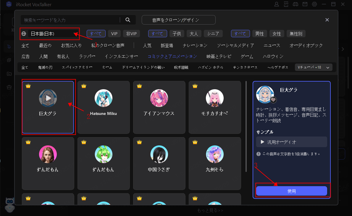Filter voices by 女性 gender
Screen dimensions: 352x216
coord(277,34)
